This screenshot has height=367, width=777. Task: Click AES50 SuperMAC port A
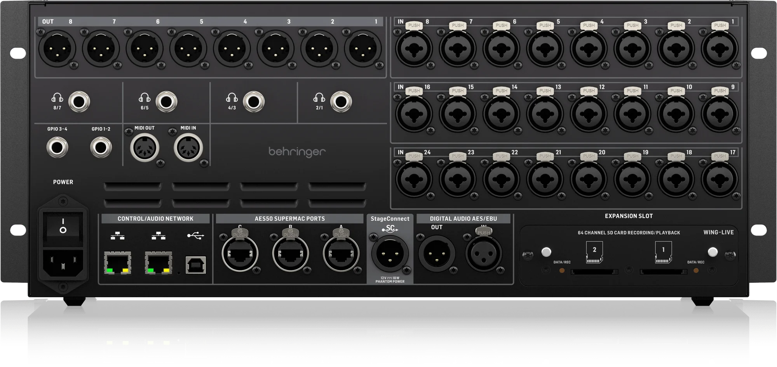pyautogui.click(x=341, y=254)
